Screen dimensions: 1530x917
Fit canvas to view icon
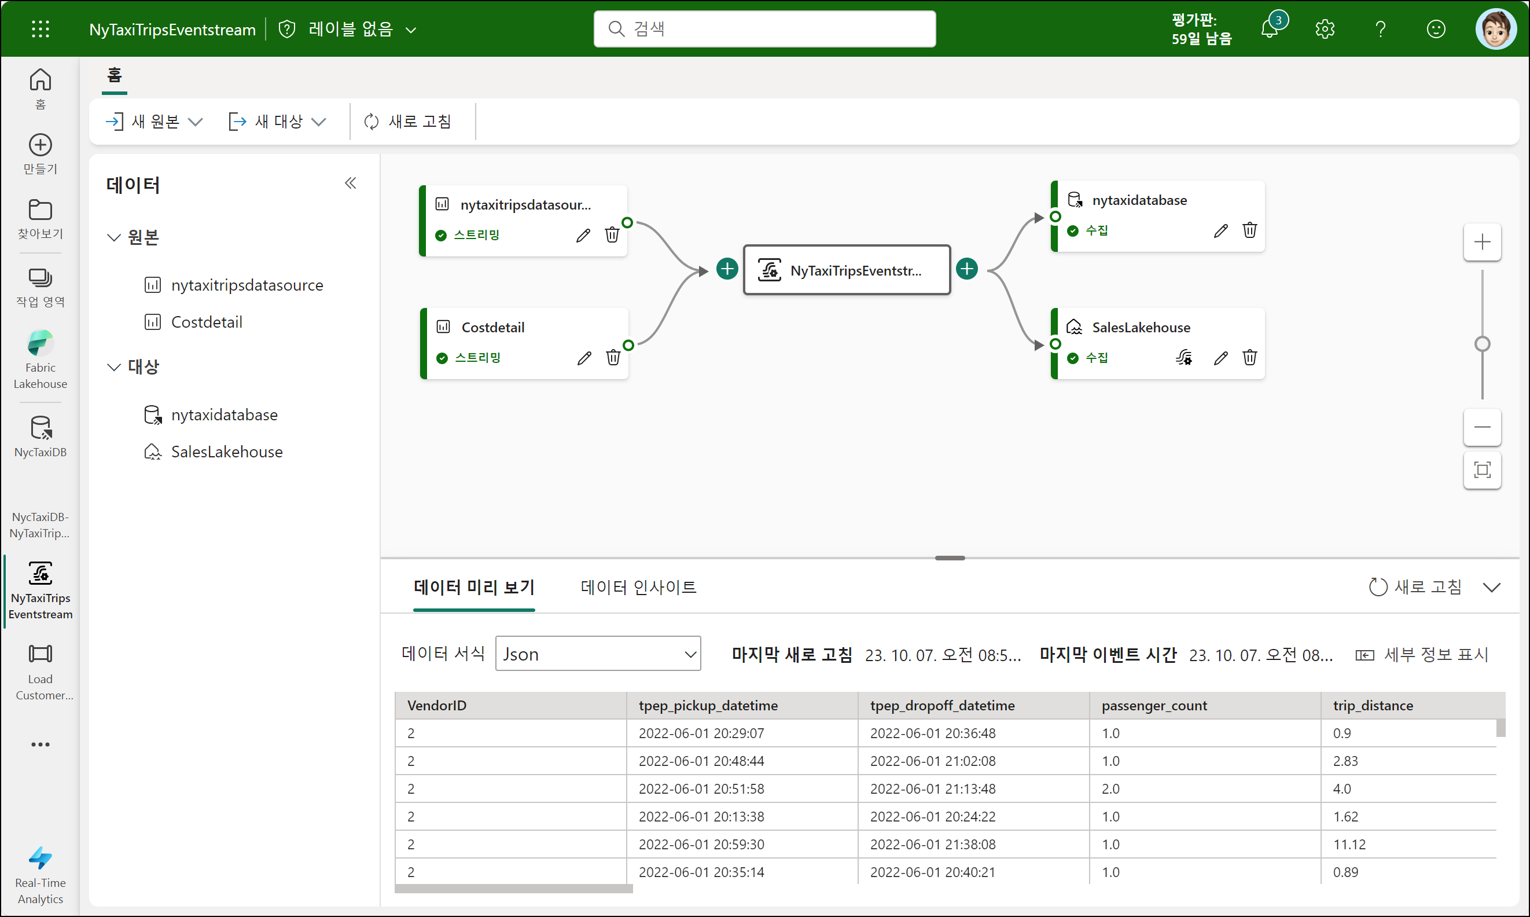[1482, 470]
